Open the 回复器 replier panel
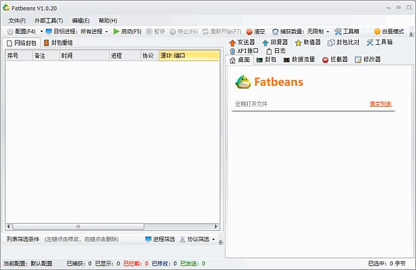 [x=274, y=42]
